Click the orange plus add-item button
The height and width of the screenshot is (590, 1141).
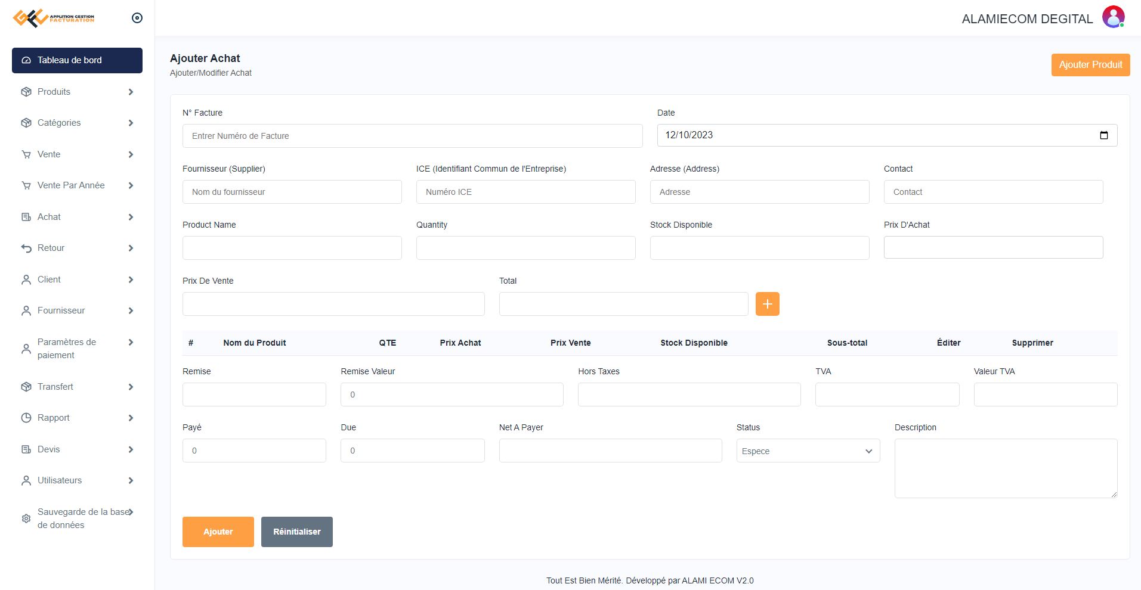[x=767, y=304]
